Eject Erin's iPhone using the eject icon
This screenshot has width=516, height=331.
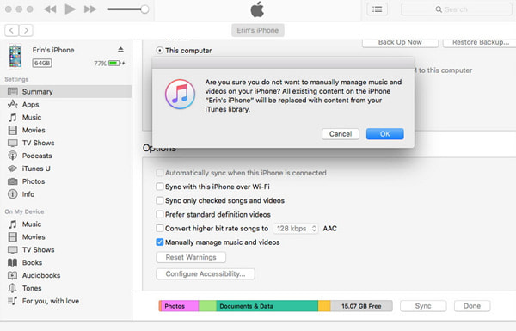pyautogui.click(x=120, y=50)
